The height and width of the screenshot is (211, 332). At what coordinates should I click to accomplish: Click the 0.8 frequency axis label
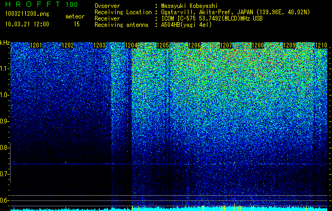(4, 148)
